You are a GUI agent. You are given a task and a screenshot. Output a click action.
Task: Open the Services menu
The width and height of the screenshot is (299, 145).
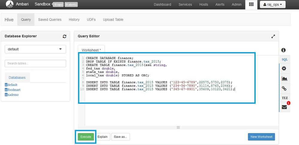coord(185,4)
